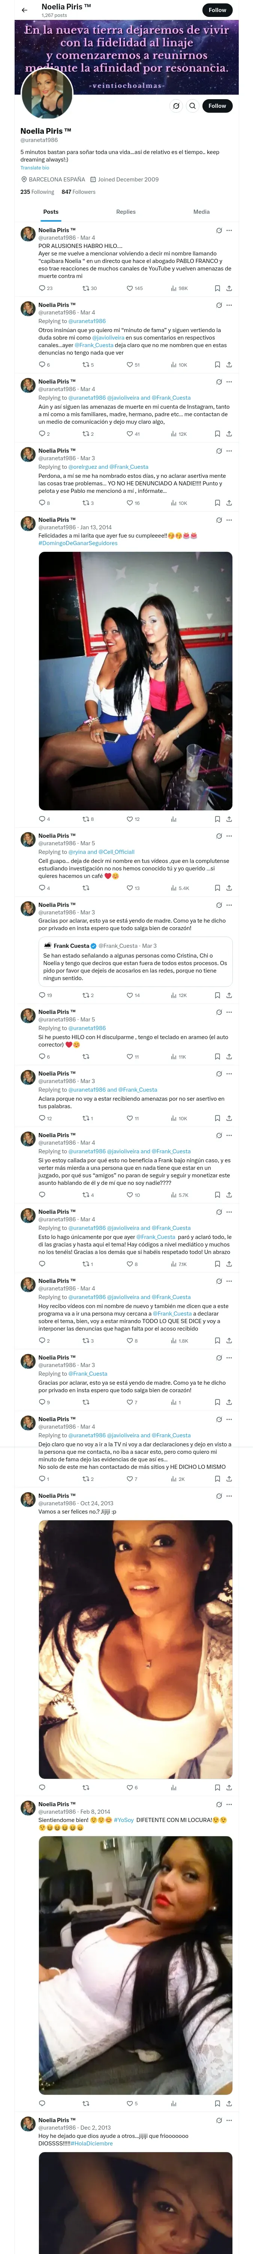Open the photo of two women seated
The image size is (253, 2254).
(x=135, y=680)
